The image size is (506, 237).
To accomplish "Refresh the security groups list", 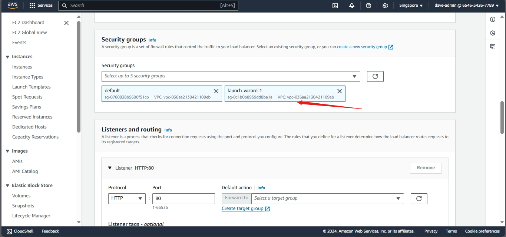I will point(375,76).
